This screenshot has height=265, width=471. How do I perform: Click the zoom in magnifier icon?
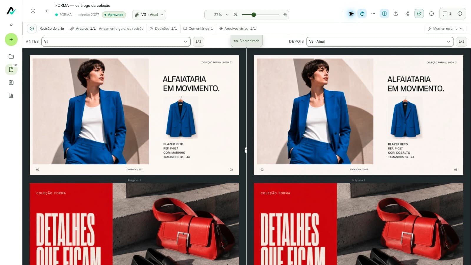click(x=285, y=15)
